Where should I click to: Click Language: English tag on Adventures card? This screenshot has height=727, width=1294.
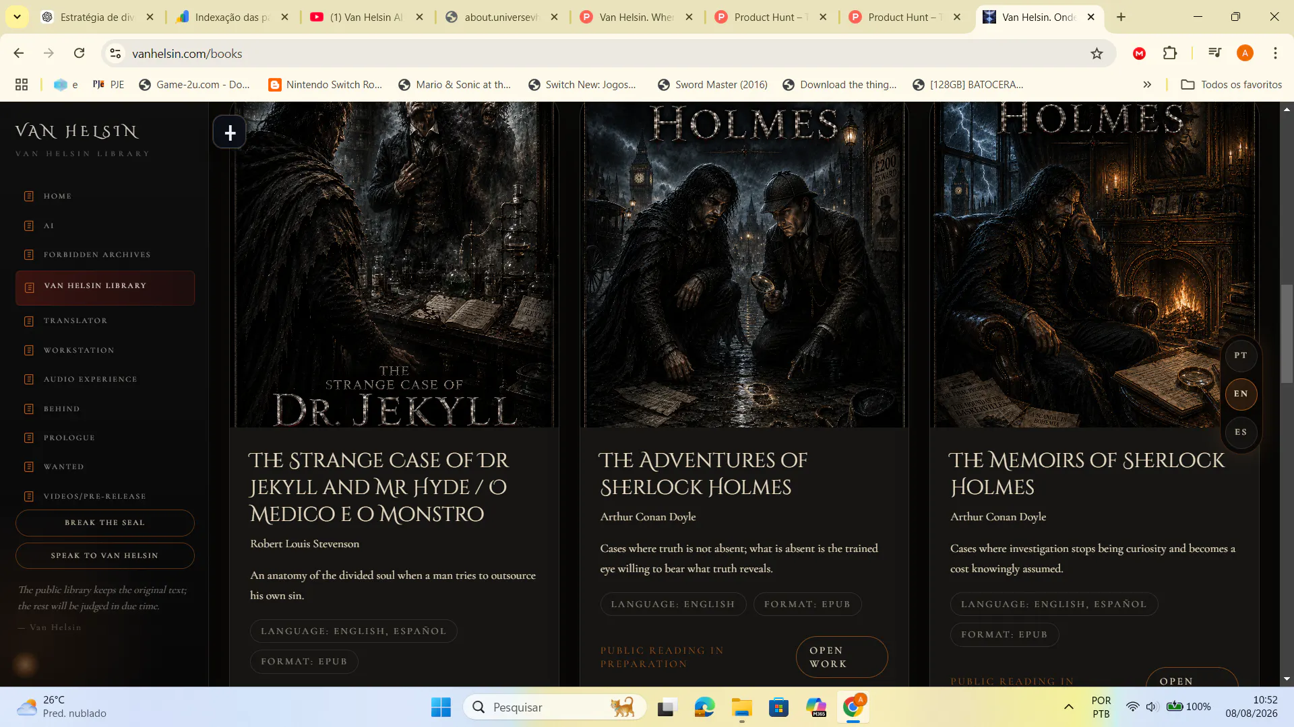click(x=673, y=604)
